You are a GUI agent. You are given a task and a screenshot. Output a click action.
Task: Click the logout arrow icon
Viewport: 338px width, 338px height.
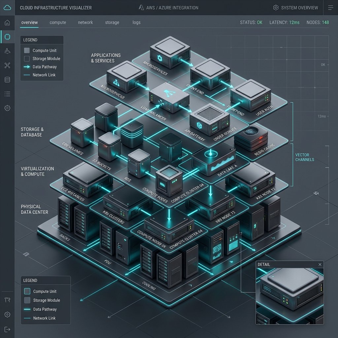pyautogui.click(x=7, y=329)
